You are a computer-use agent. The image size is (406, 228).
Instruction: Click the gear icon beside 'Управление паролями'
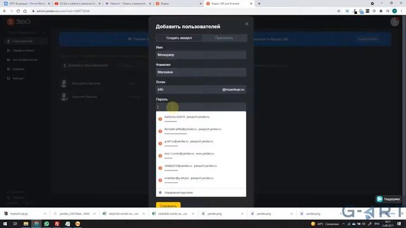click(x=160, y=193)
